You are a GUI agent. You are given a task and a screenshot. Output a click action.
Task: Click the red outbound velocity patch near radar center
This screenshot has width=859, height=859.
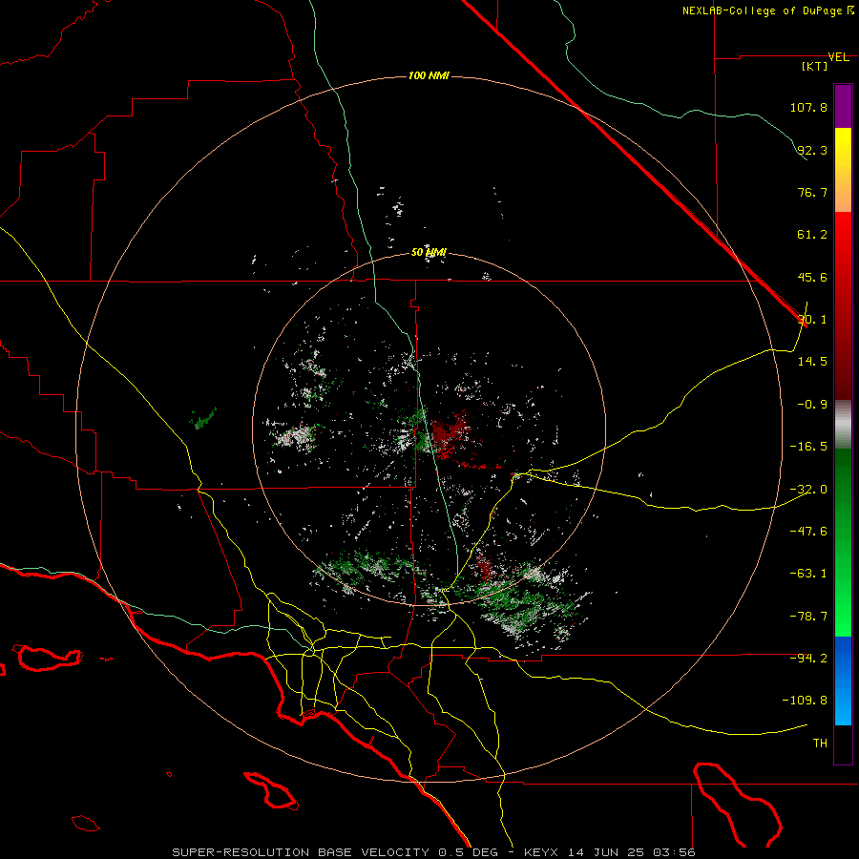tap(449, 432)
